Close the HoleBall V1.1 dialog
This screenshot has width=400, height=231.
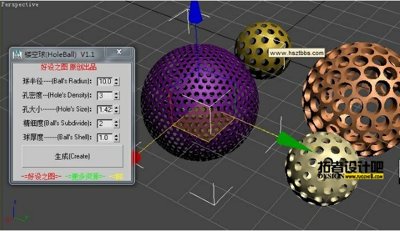tap(119, 52)
